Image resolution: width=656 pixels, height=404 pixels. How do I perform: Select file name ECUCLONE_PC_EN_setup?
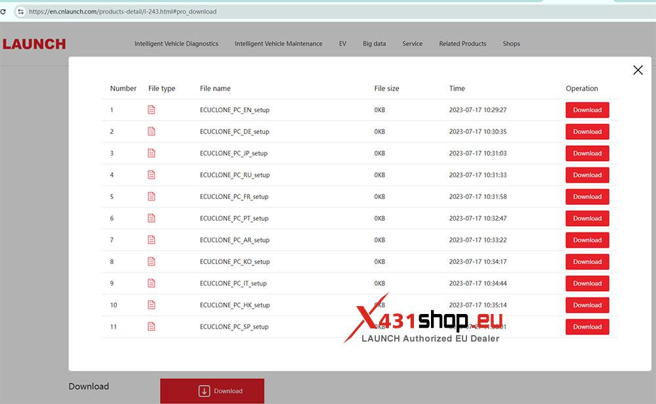coord(234,110)
